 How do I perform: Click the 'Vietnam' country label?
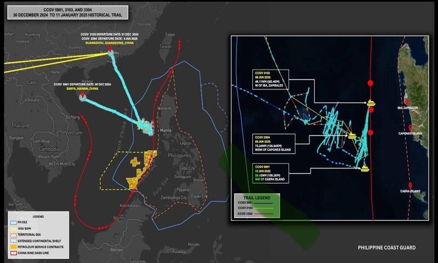74,133
